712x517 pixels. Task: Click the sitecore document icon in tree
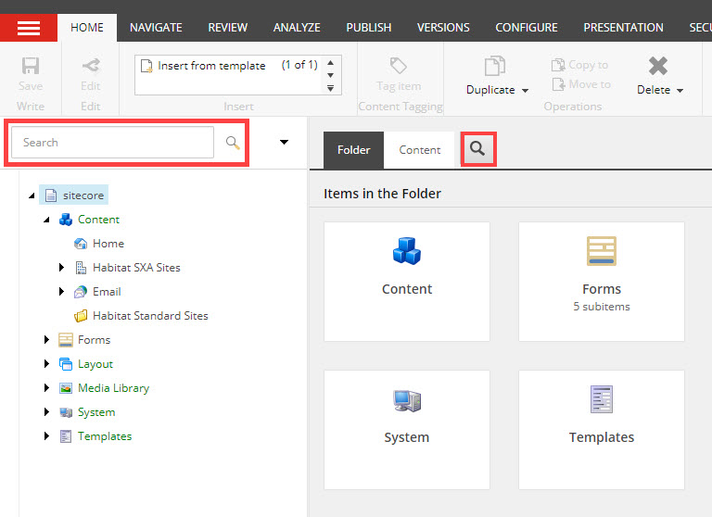(x=51, y=195)
